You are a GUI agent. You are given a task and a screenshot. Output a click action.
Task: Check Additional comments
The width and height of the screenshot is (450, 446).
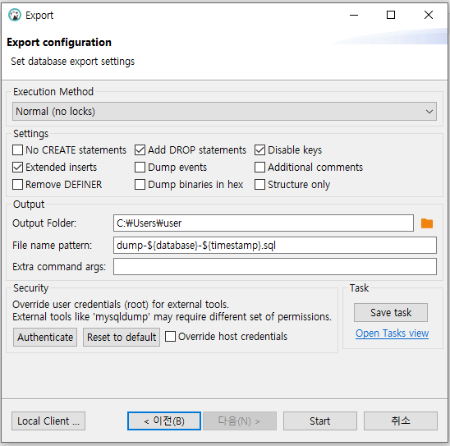(x=259, y=167)
